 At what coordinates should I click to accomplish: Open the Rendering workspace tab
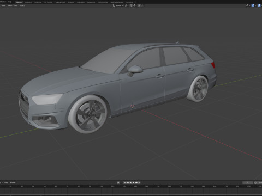pos(91,2)
